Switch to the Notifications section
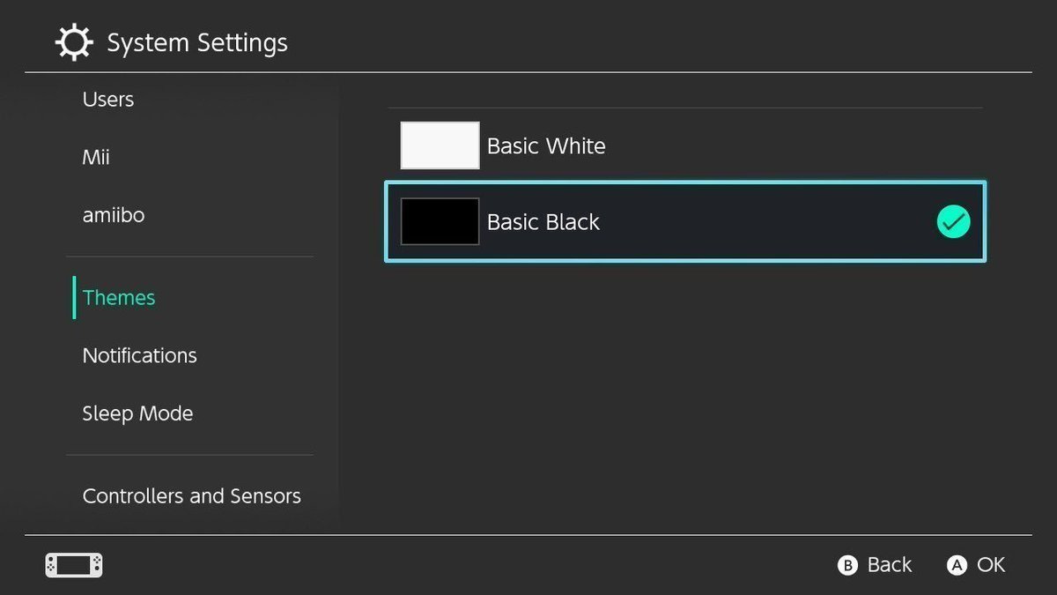Screen dimensions: 1057x595 point(139,355)
